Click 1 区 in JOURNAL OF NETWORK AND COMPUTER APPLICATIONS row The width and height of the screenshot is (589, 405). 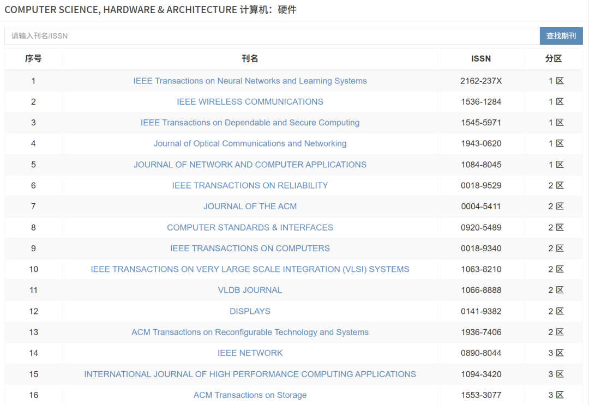[x=556, y=165]
